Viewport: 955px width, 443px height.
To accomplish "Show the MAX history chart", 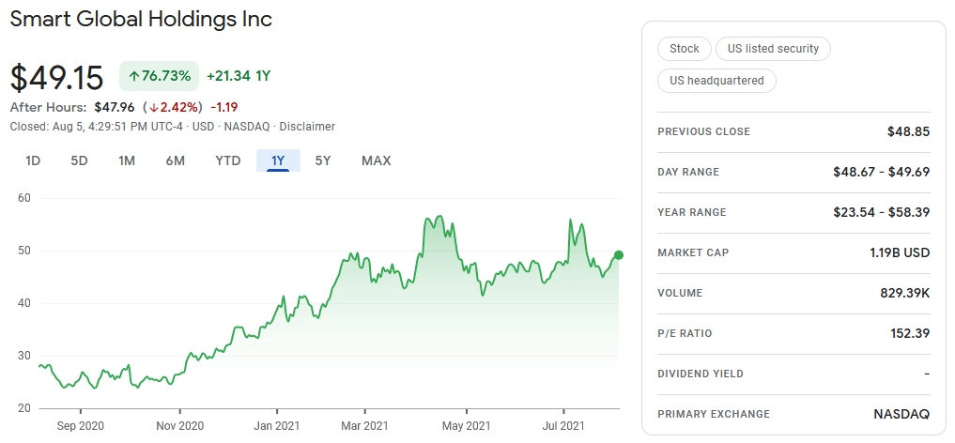I will [x=377, y=160].
